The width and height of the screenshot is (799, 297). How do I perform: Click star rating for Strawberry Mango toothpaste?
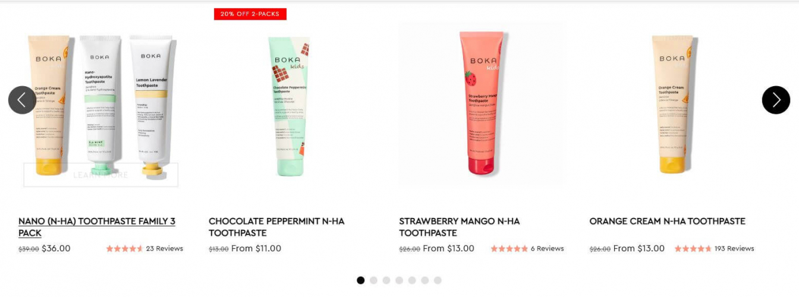pos(509,249)
